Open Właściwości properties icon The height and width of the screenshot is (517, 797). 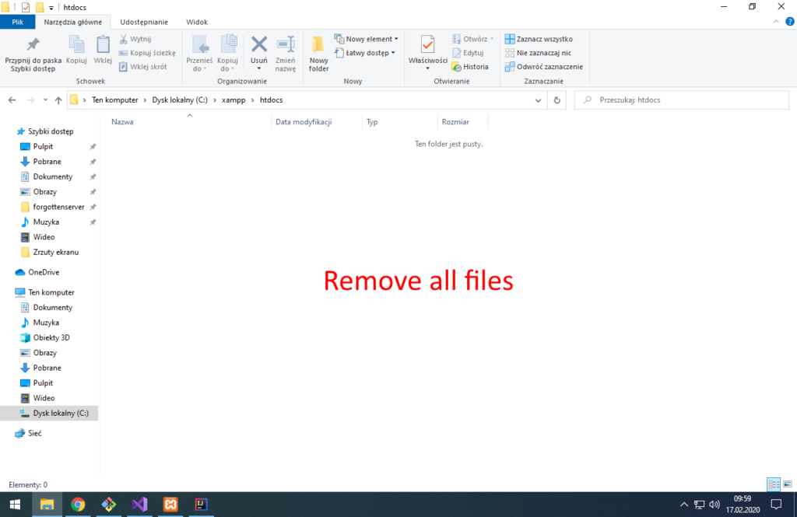click(x=428, y=44)
